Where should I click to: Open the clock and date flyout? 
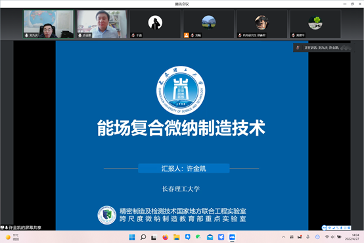(x=352, y=237)
